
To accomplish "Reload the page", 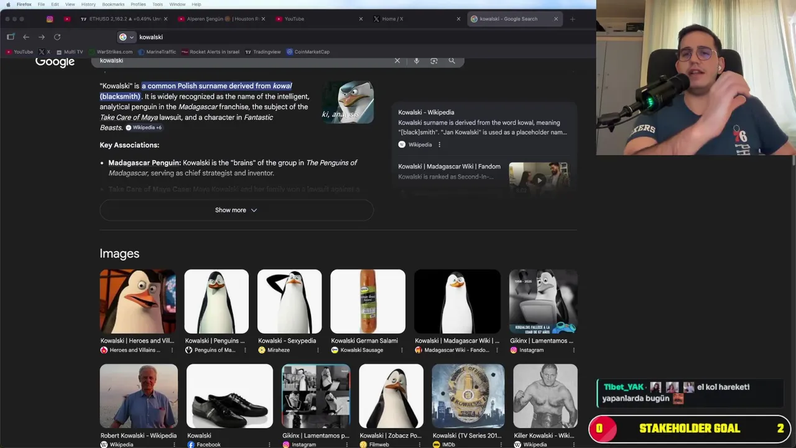I will [57, 37].
